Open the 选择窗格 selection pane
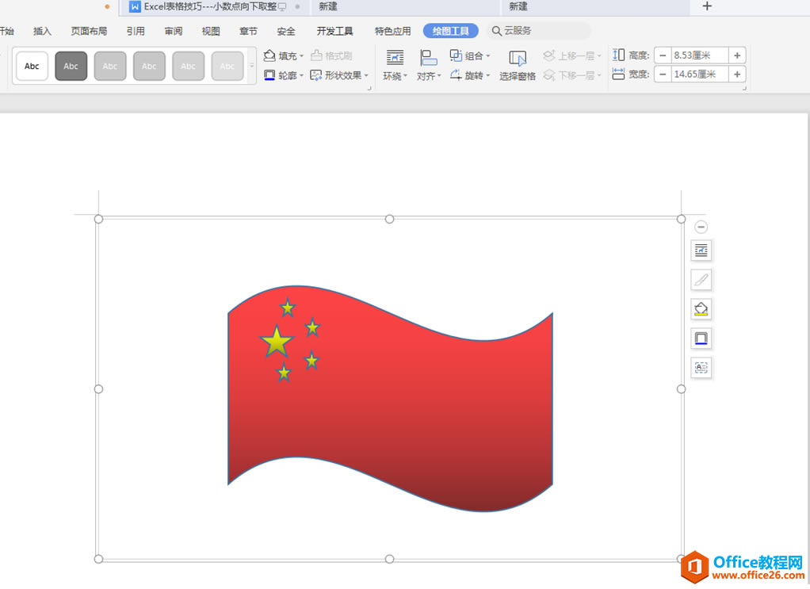The height and width of the screenshot is (589, 810). (517, 66)
